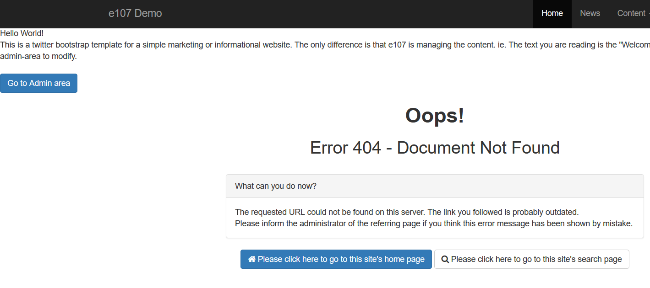
Task: Click the 'requested URL could not be found' text
Action: click(x=407, y=212)
